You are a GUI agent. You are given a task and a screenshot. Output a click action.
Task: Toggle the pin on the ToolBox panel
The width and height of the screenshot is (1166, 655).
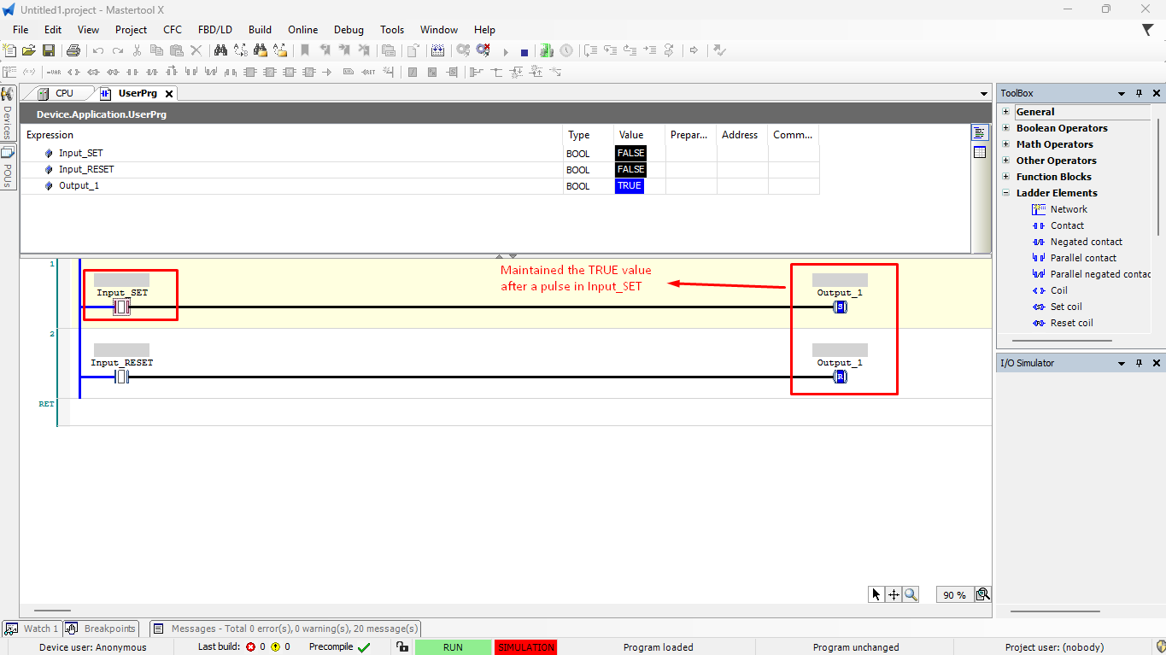(x=1139, y=93)
